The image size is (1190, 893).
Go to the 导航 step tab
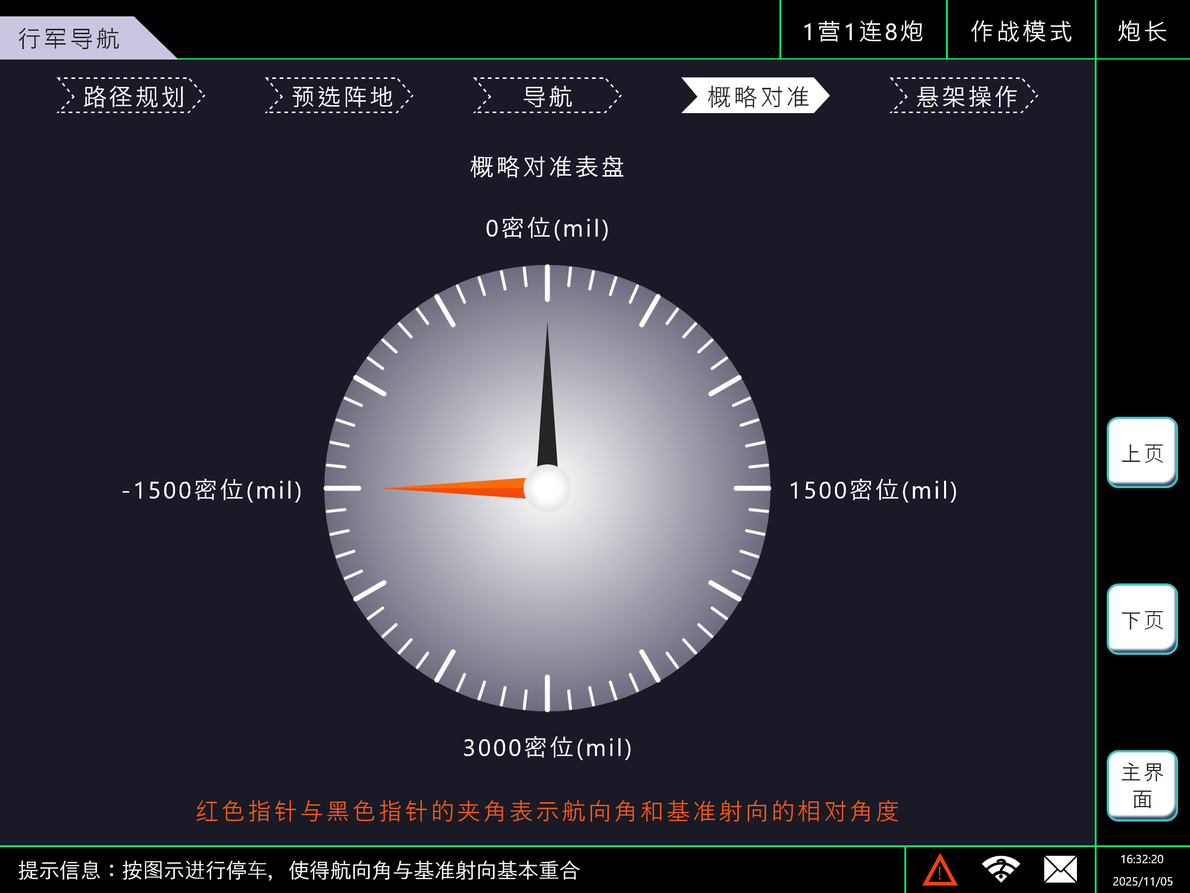point(547,96)
